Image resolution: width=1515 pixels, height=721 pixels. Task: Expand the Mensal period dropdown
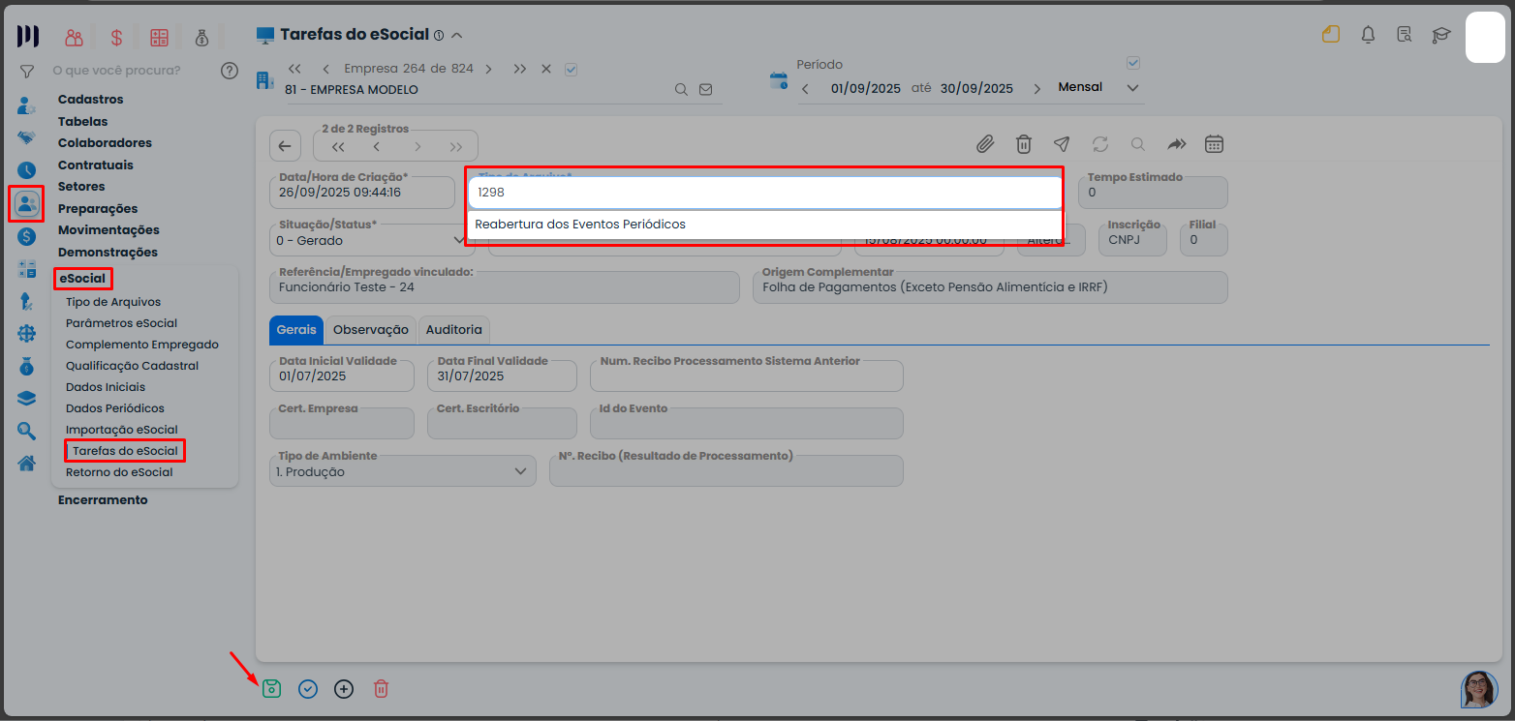tap(1133, 88)
